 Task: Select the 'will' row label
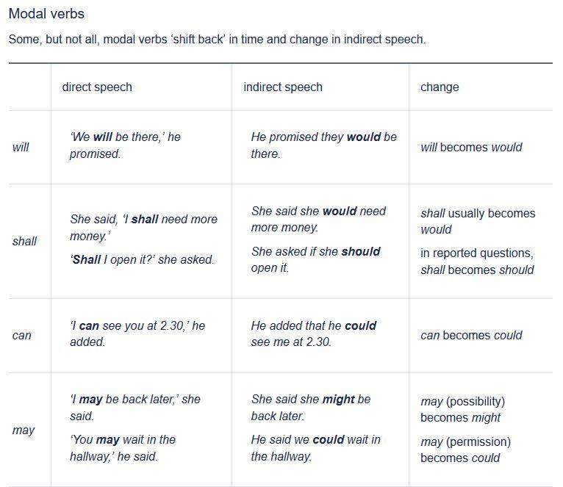pos(21,147)
